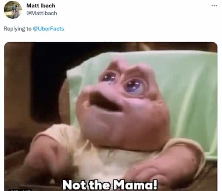
Task: Tap the dinosaur's left purple eye
Action: pyautogui.click(x=109, y=77)
